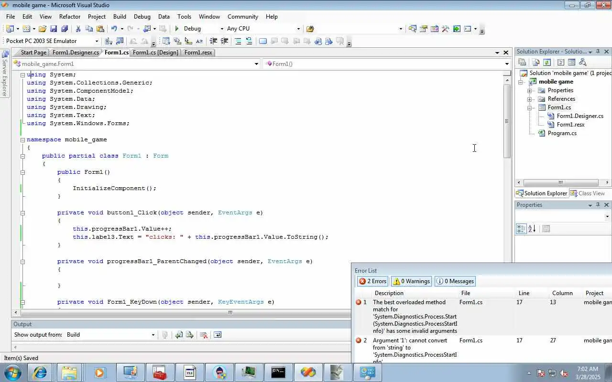Cut the selection using the scissors icon
Viewport: 612px width, 382px height.
point(78,29)
